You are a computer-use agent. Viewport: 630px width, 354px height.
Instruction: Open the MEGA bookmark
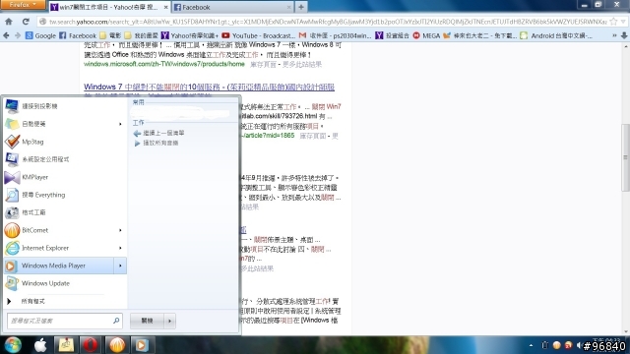click(426, 35)
